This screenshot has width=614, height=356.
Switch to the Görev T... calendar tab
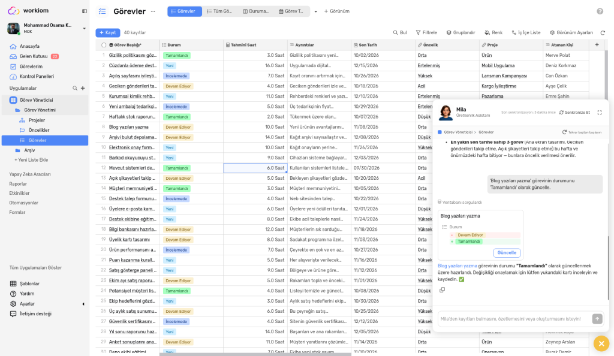(x=291, y=11)
